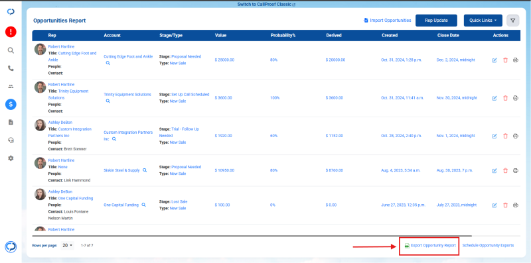Expand the Quick Links dropdown
Viewport: 531px width, 263px height.
click(483, 21)
